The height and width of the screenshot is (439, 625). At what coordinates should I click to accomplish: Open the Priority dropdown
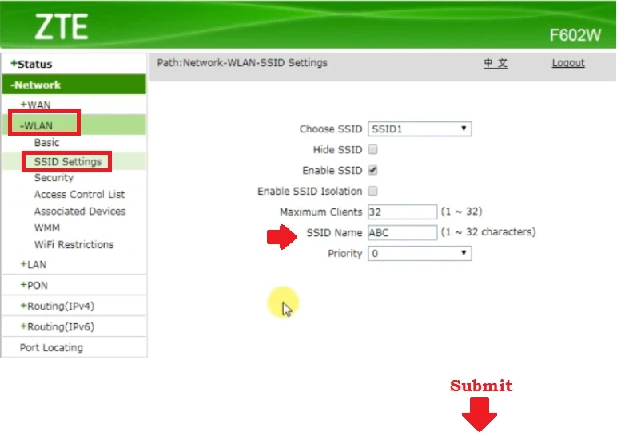pyautogui.click(x=419, y=254)
